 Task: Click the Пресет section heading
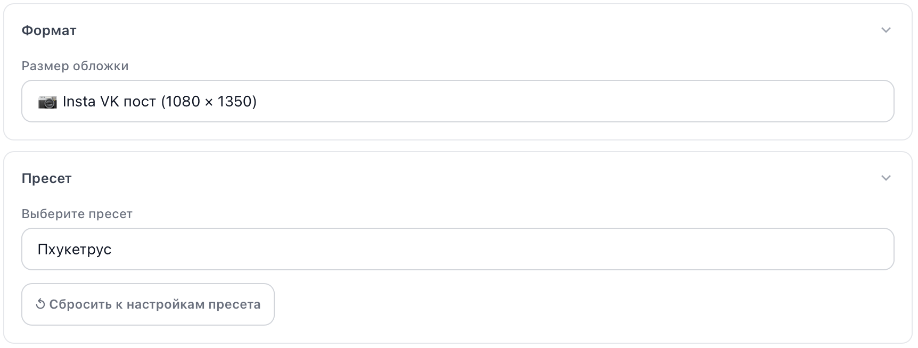46,178
